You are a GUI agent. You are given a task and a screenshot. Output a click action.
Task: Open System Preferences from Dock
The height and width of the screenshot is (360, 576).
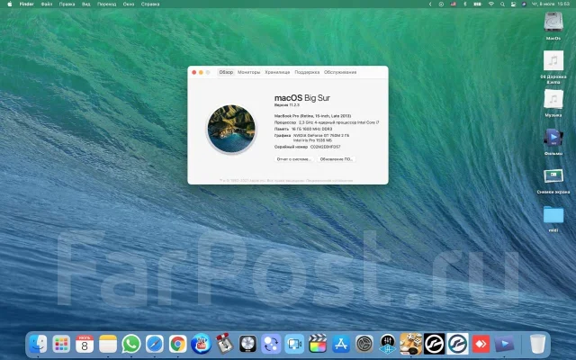coord(364,344)
